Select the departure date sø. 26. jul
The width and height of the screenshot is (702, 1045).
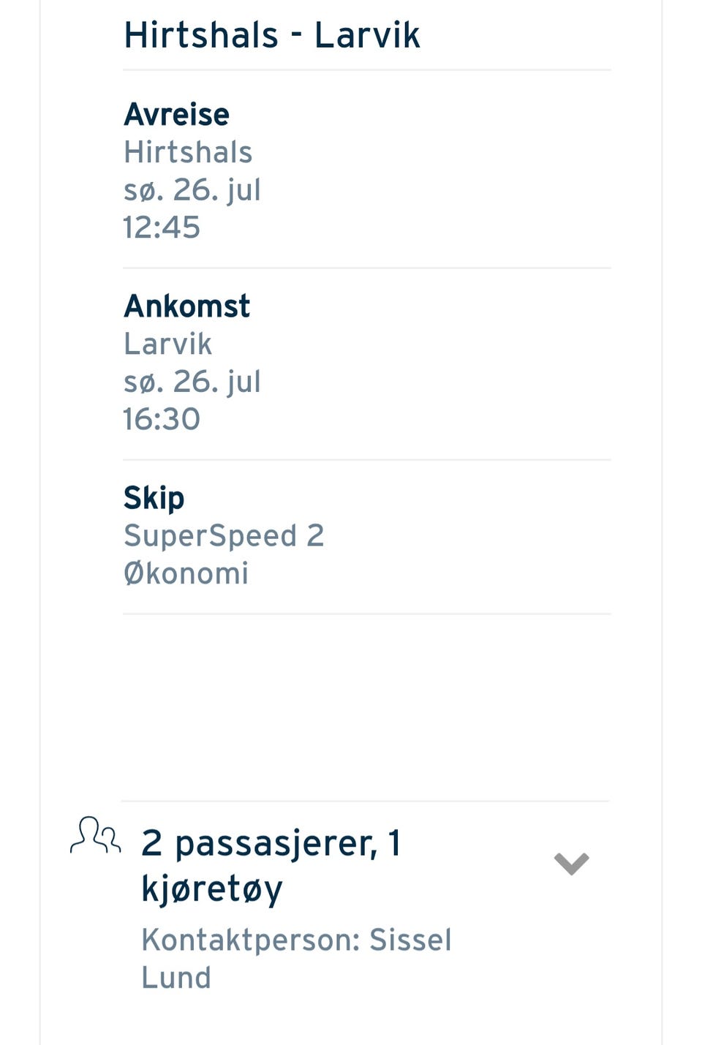point(192,190)
